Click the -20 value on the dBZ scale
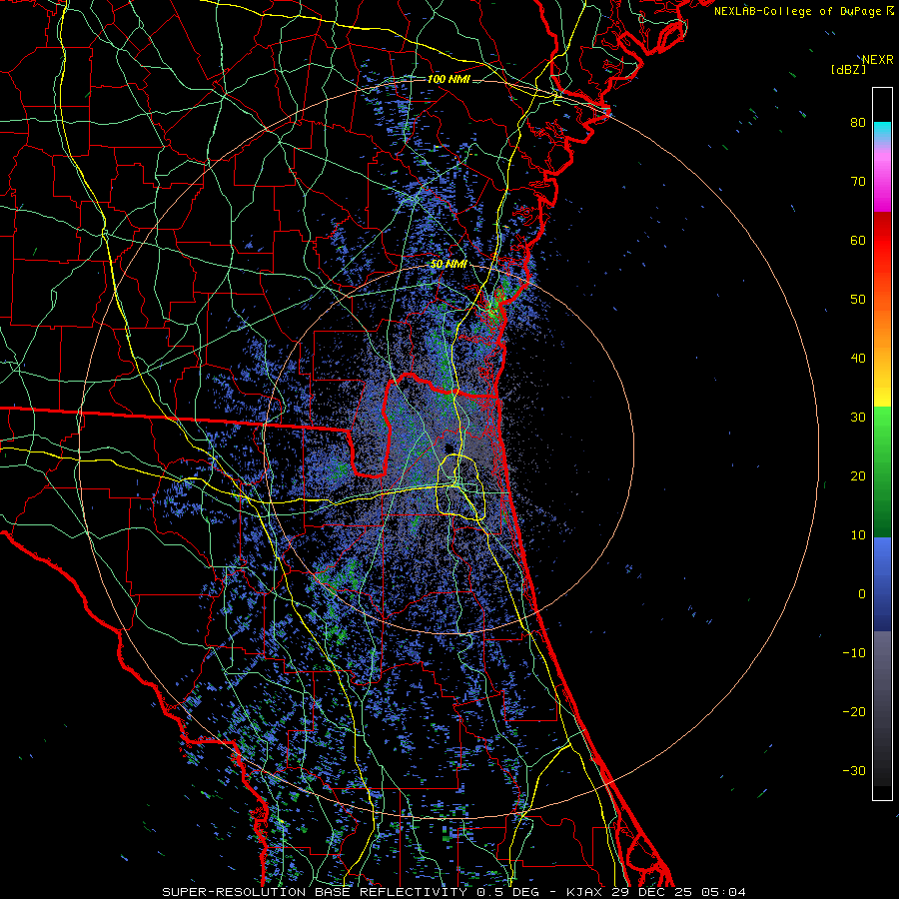Screen dimensions: 899x899 [854, 712]
